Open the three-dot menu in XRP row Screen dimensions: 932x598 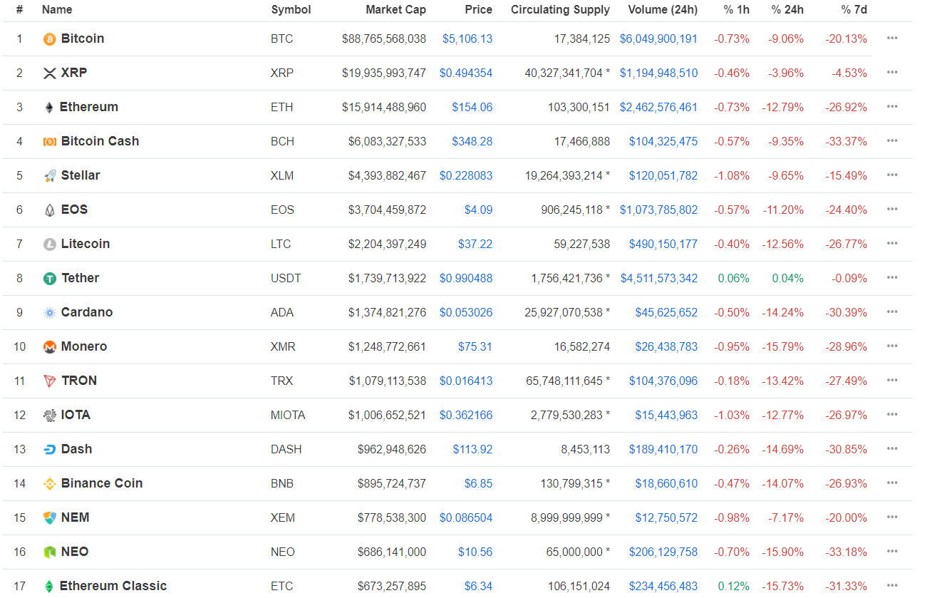tap(892, 72)
